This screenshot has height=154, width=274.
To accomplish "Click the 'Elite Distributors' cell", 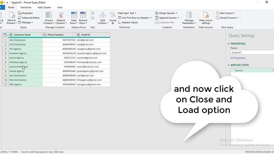I will [x=26, y=80].
